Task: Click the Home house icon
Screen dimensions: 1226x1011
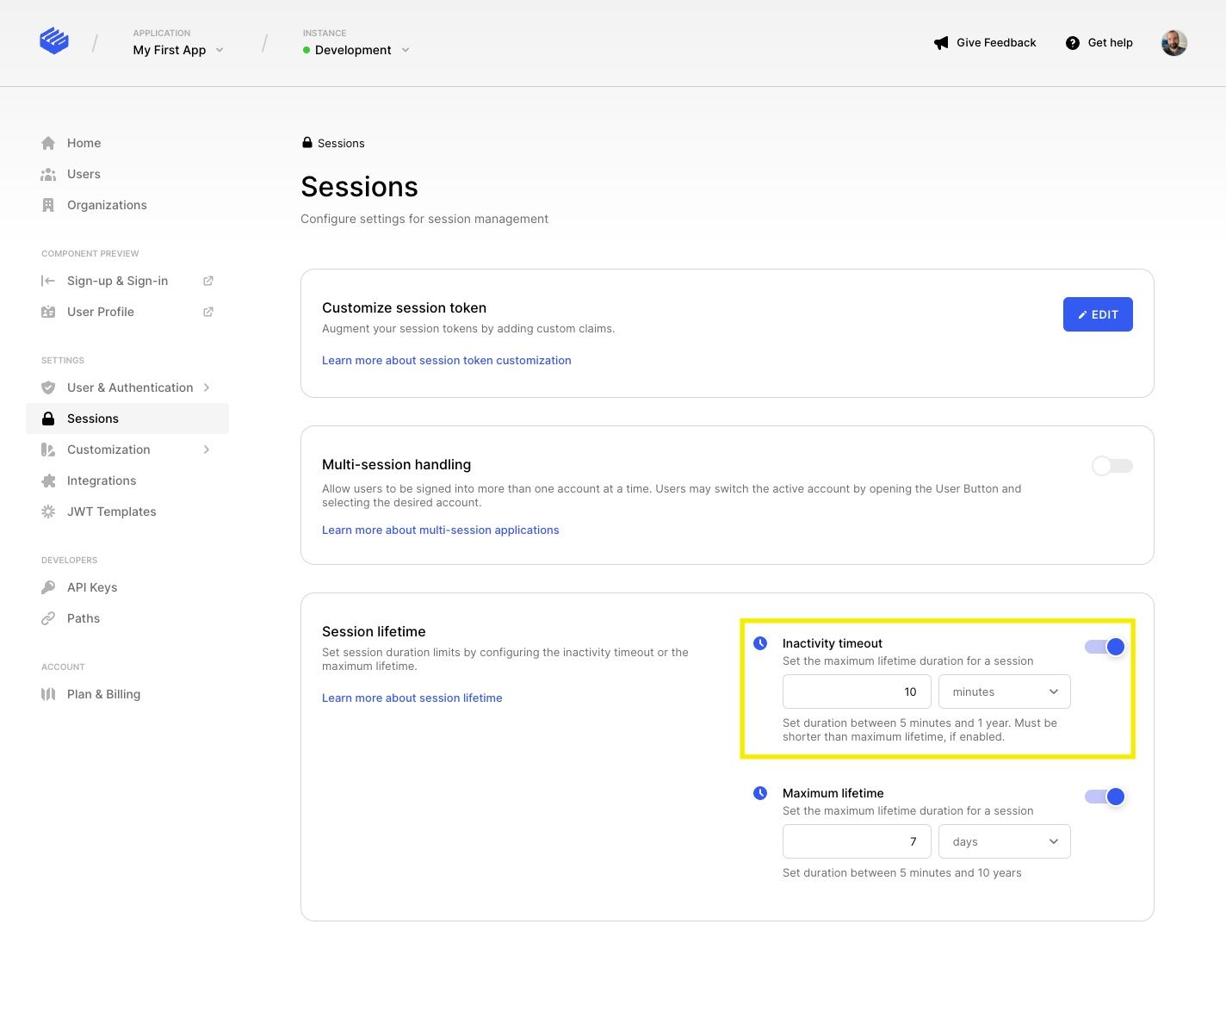Action: coord(48,143)
